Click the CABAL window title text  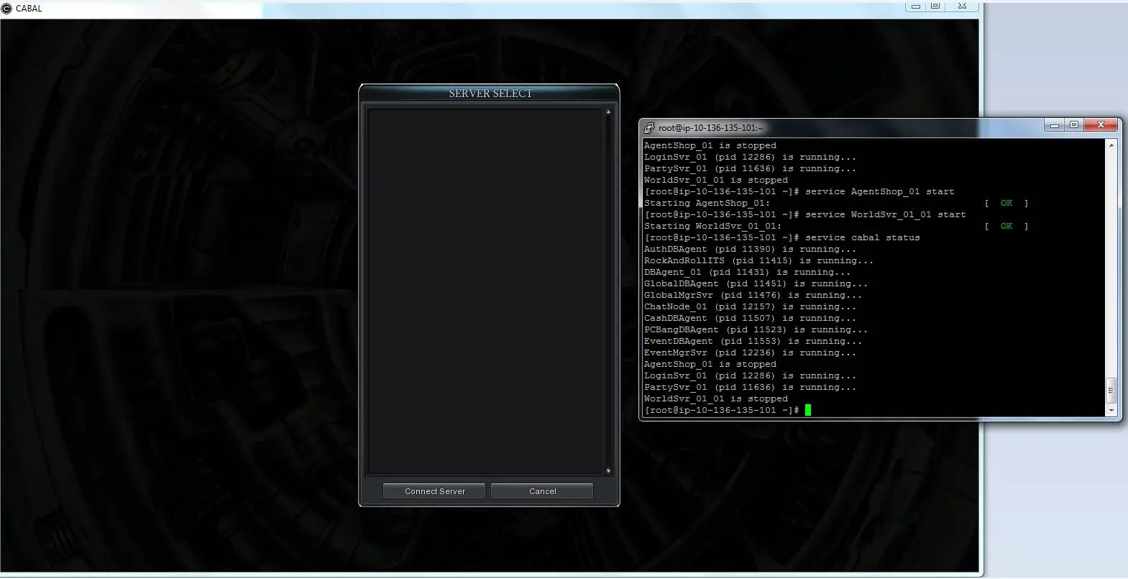29,9
